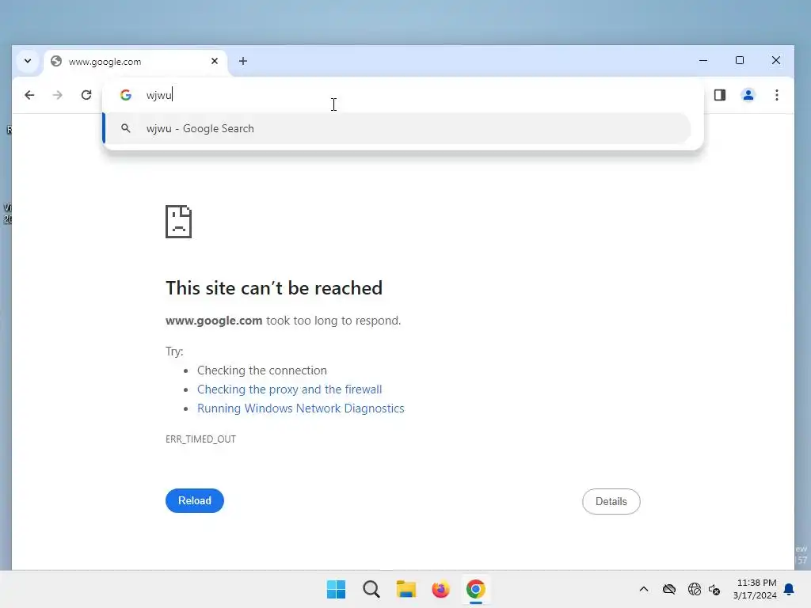Close the www.google.com tab

215,61
